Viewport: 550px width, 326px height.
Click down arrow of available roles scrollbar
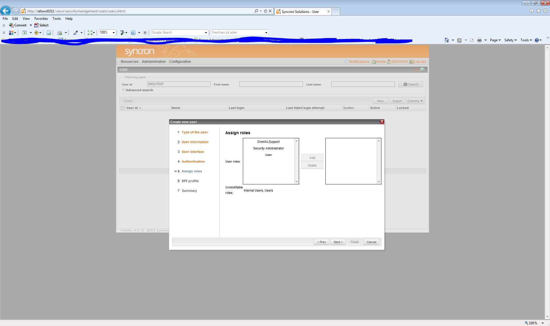297,182
